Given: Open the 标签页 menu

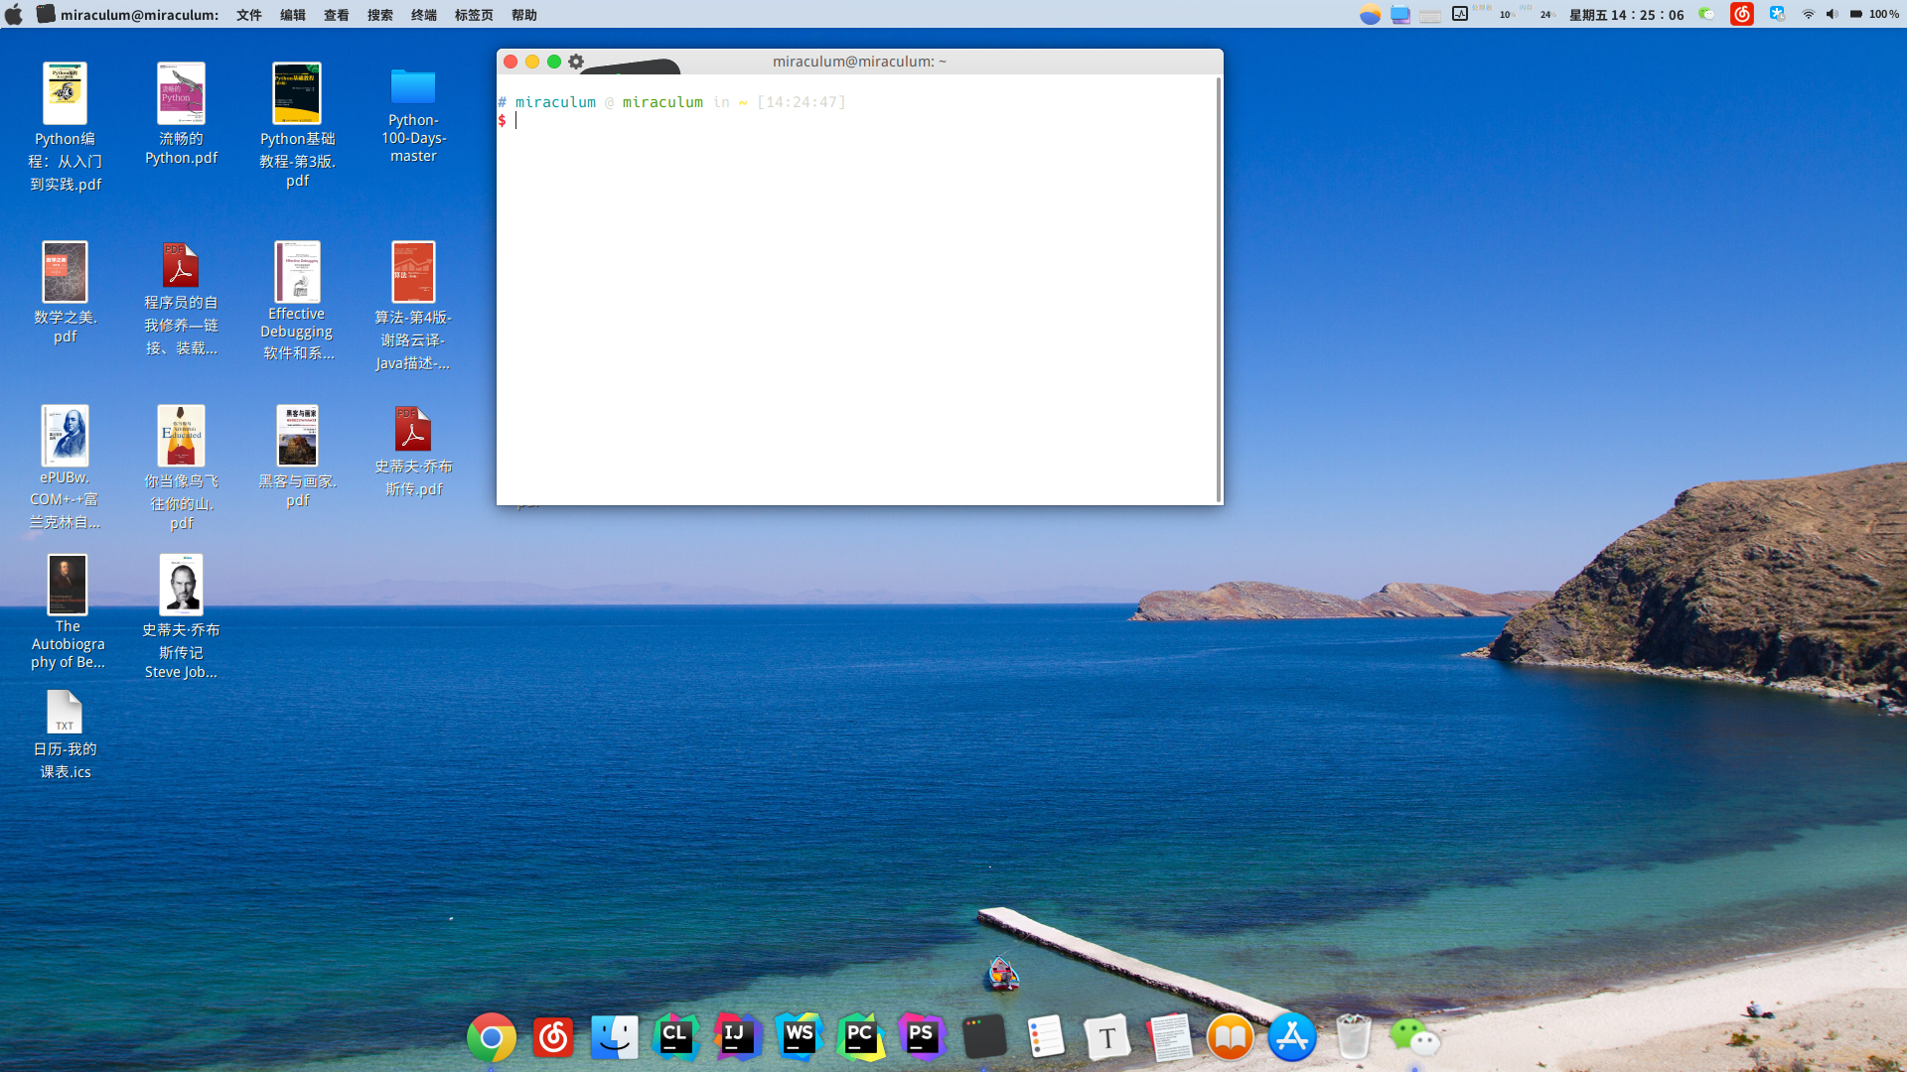Looking at the screenshot, I should [x=474, y=15].
